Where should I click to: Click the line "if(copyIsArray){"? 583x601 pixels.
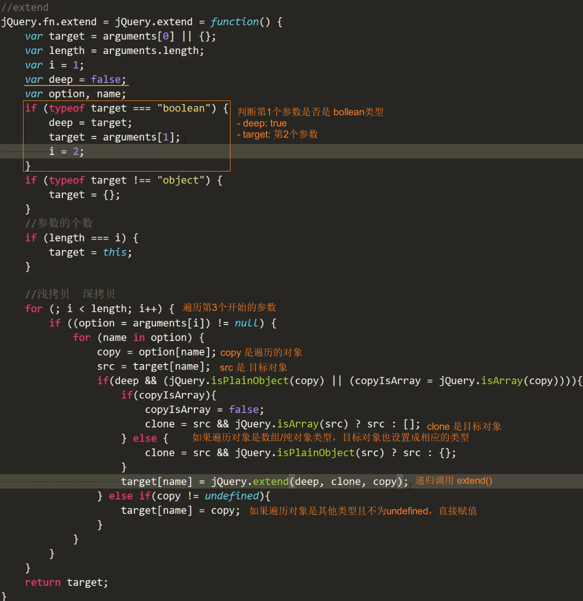(x=168, y=395)
